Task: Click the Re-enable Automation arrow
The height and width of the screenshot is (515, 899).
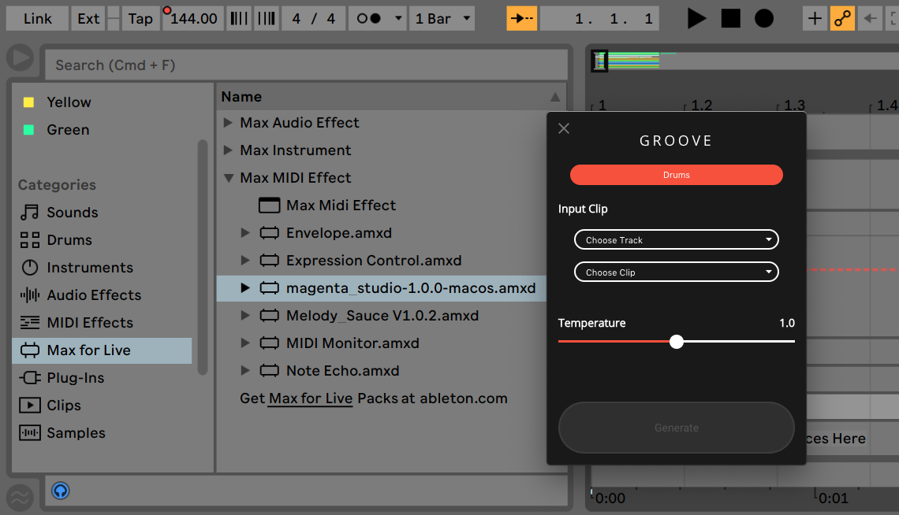Action: pos(871,18)
